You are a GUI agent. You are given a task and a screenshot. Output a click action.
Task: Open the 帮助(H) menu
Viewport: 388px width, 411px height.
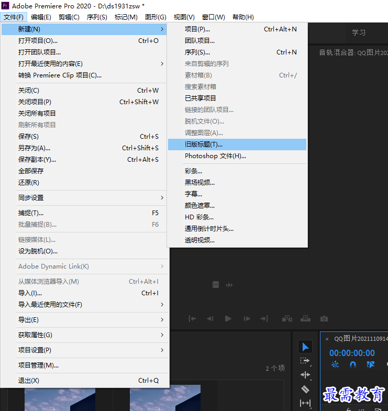(x=243, y=17)
